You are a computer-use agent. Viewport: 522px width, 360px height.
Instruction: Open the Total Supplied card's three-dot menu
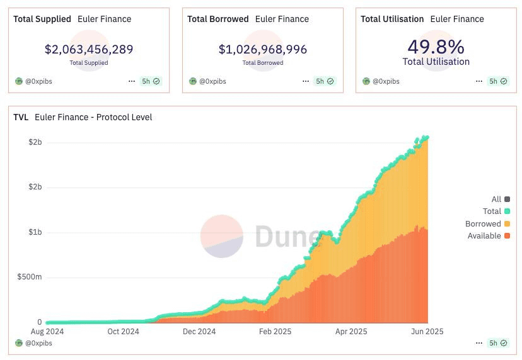point(132,81)
